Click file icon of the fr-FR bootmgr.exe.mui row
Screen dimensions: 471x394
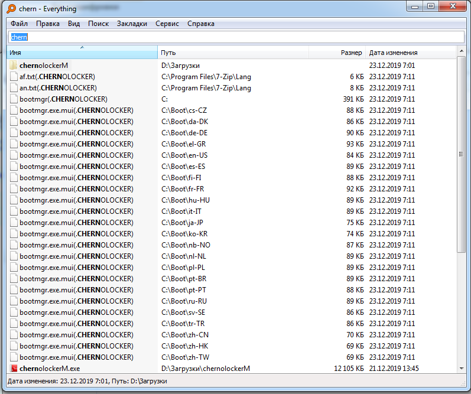pyautogui.click(x=14, y=188)
